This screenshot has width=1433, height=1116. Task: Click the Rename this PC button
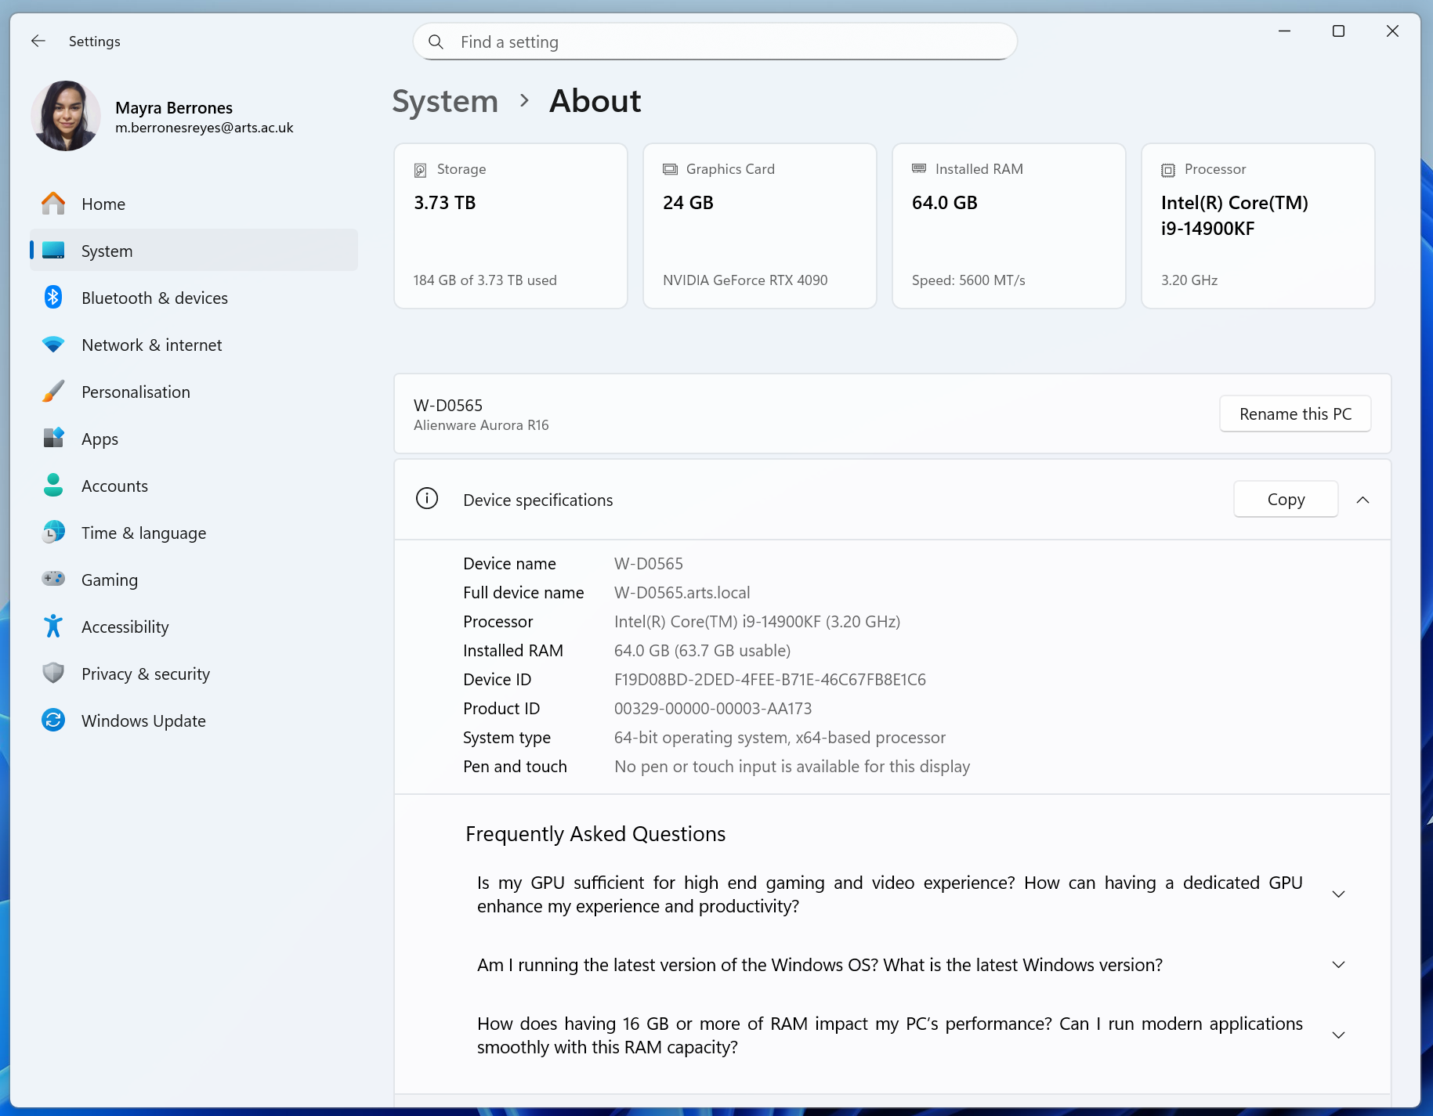click(x=1294, y=414)
